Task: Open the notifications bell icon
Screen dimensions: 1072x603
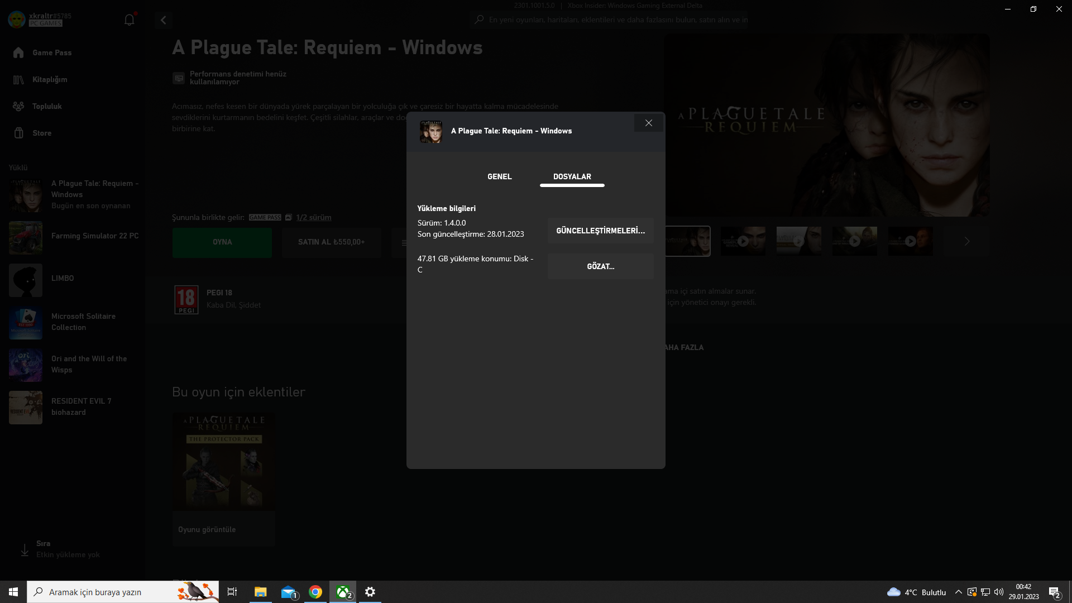Action: click(129, 20)
